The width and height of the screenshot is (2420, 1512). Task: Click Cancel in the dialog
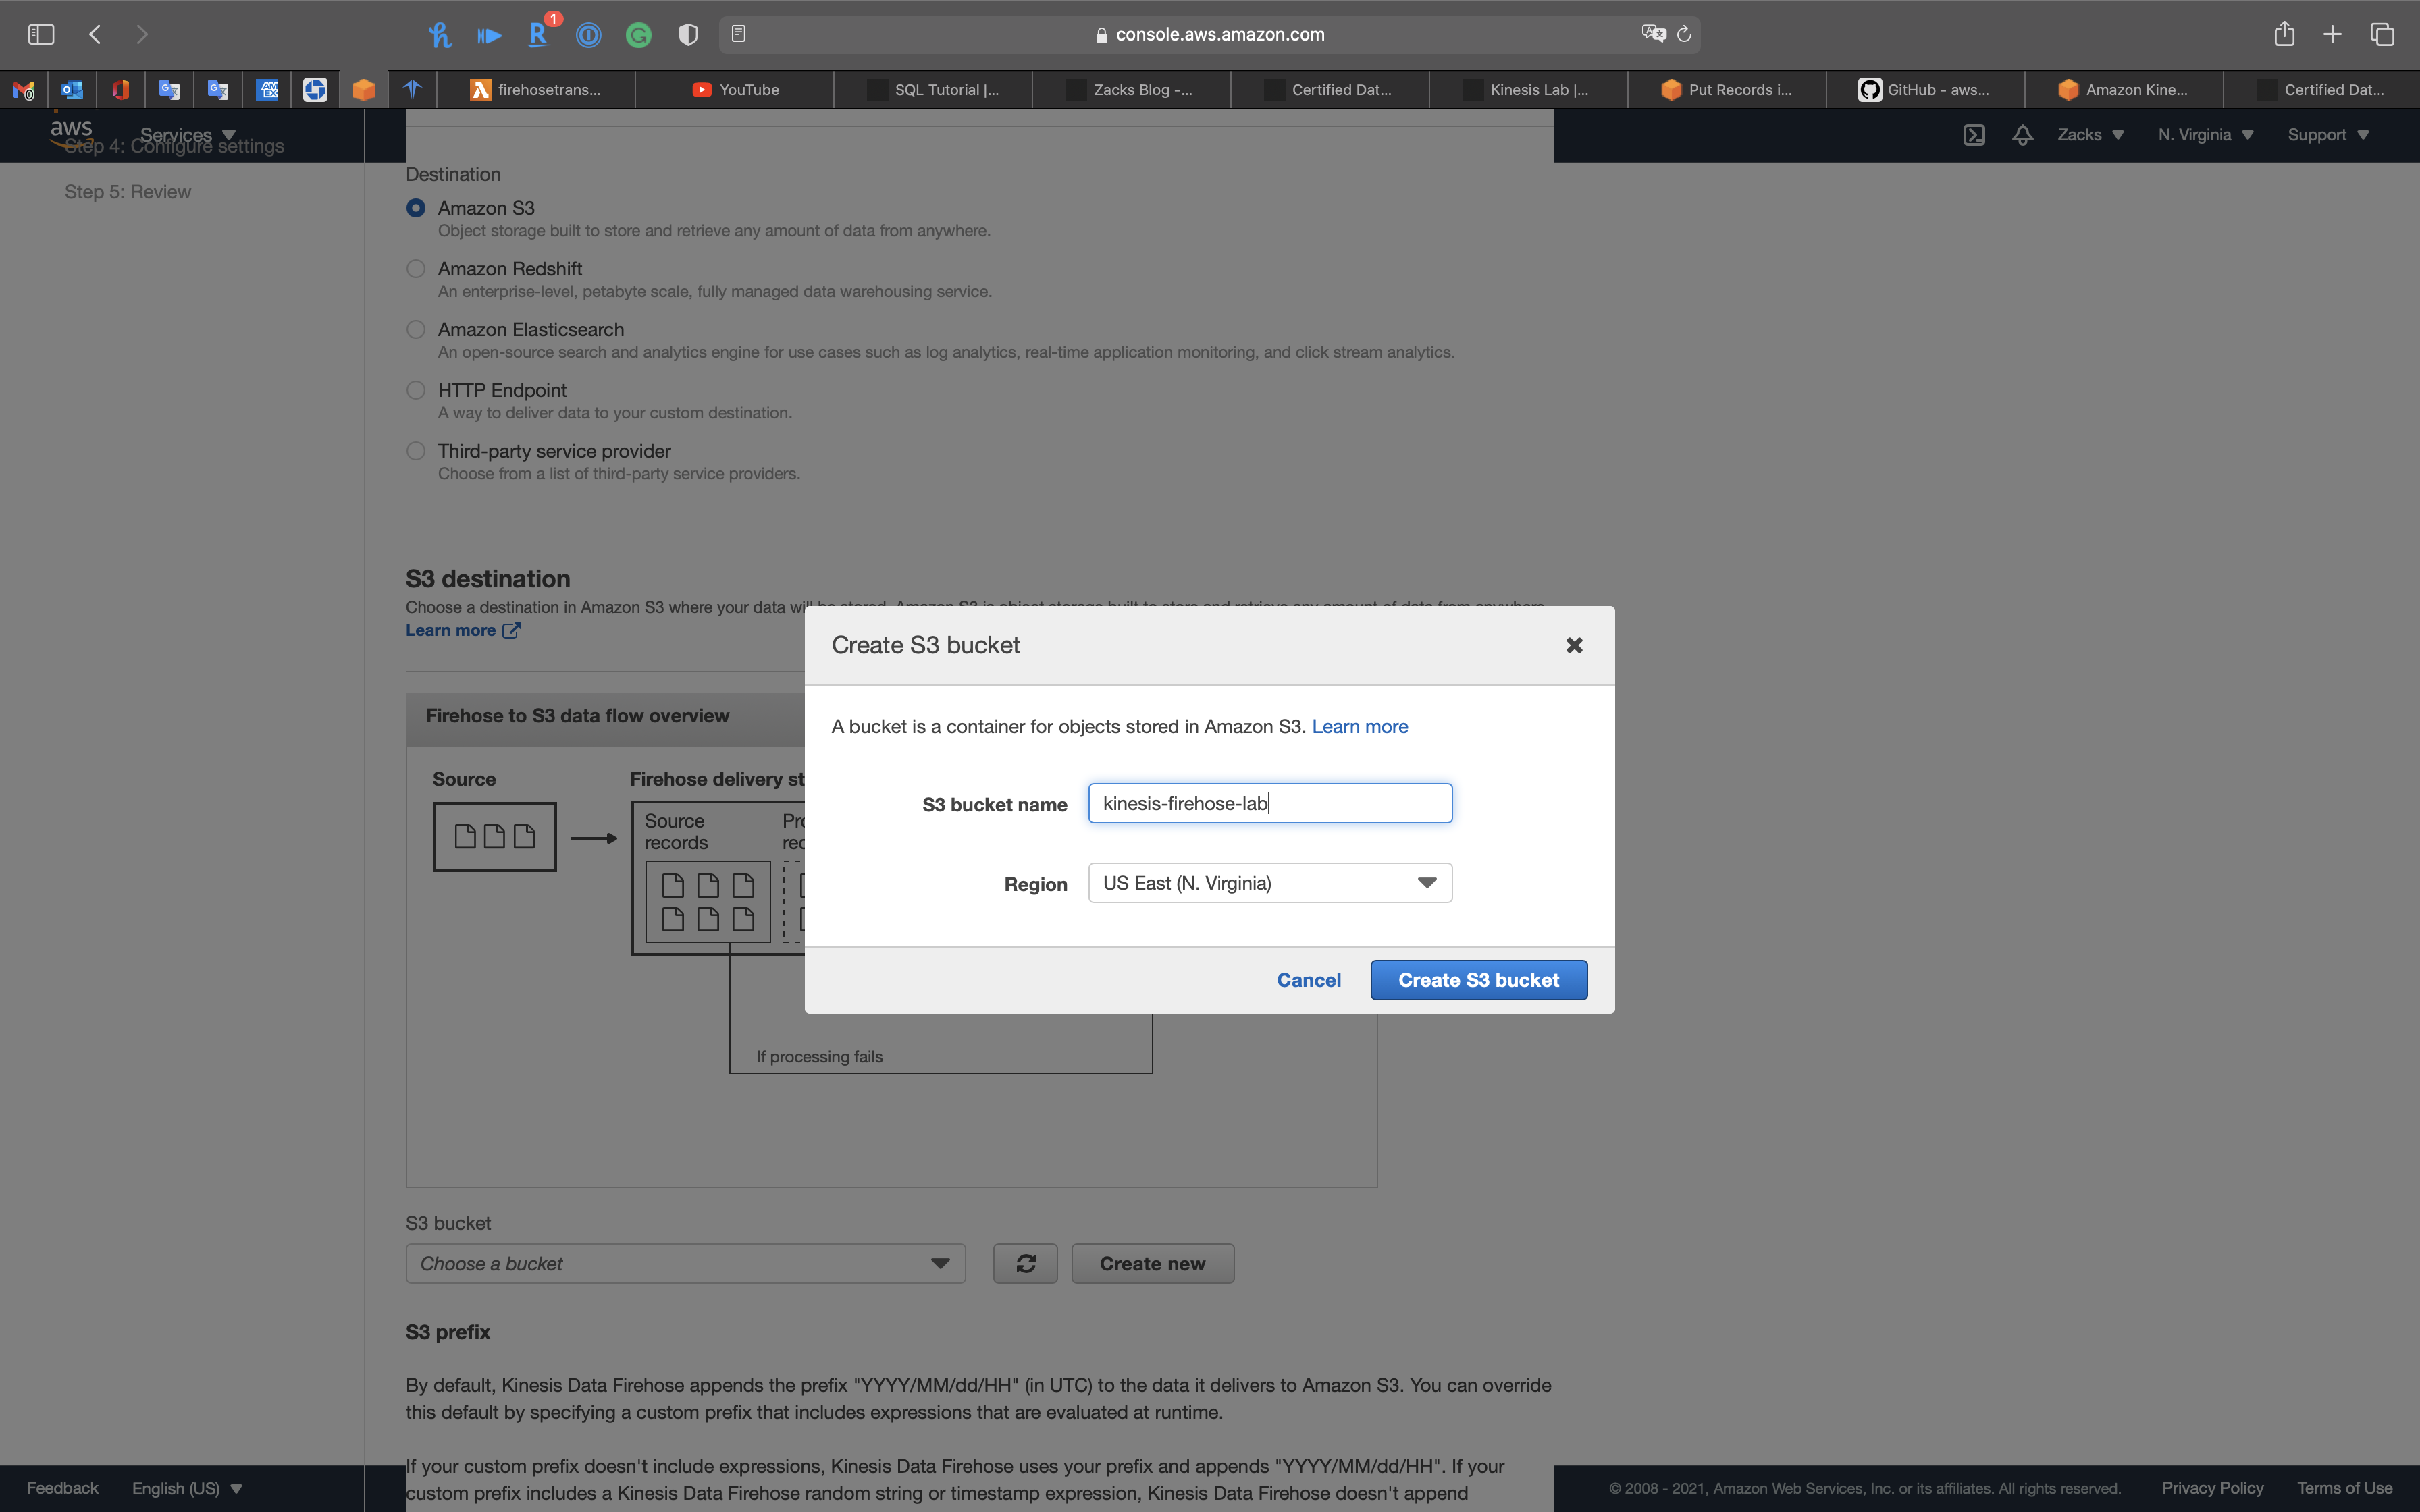click(1308, 980)
